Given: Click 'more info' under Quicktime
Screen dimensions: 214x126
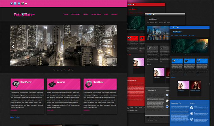Looking at the screenshot, I should 87,110.
